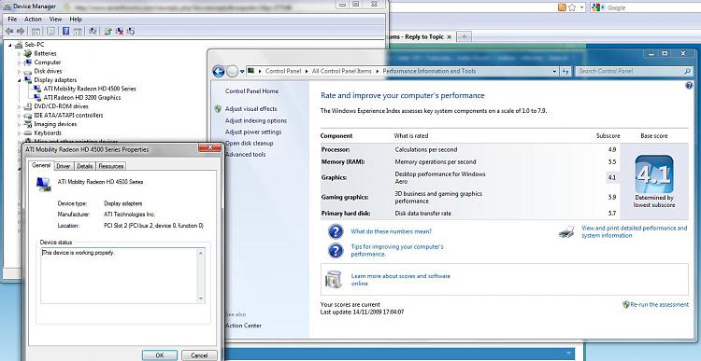Expand the DVD/CD-ROM drives node
Image resolution: width=701 pixels, height=361 pixels.
[20, 106]
